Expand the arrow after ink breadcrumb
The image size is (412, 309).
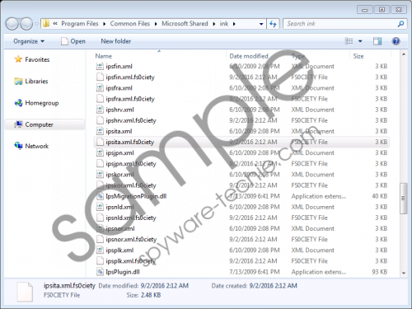point(234,24)
